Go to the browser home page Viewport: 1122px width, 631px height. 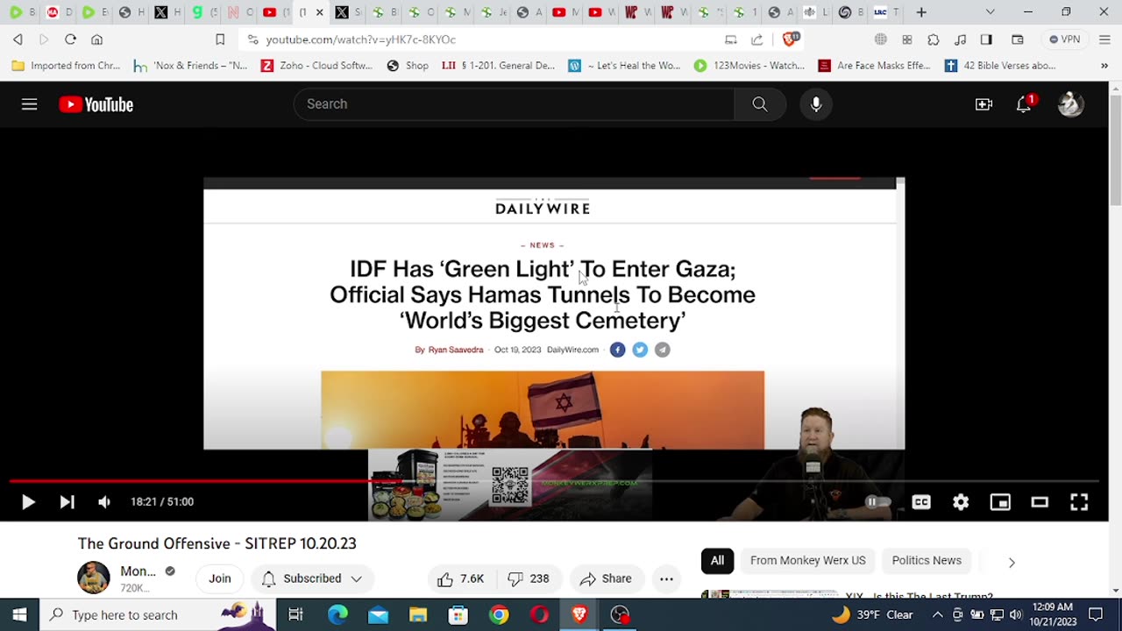pos(96,39)
